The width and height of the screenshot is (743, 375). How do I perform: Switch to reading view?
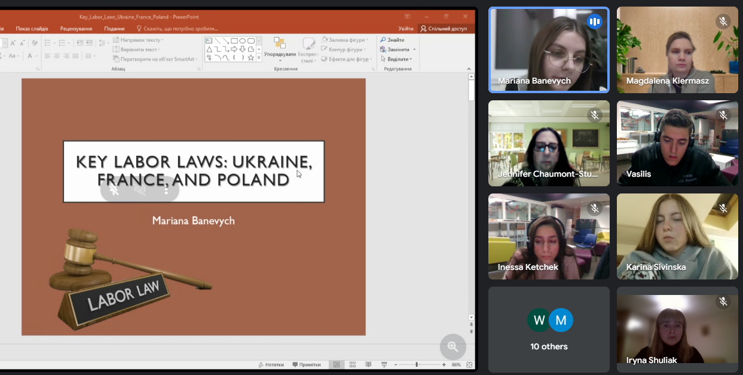click(368, 364)
